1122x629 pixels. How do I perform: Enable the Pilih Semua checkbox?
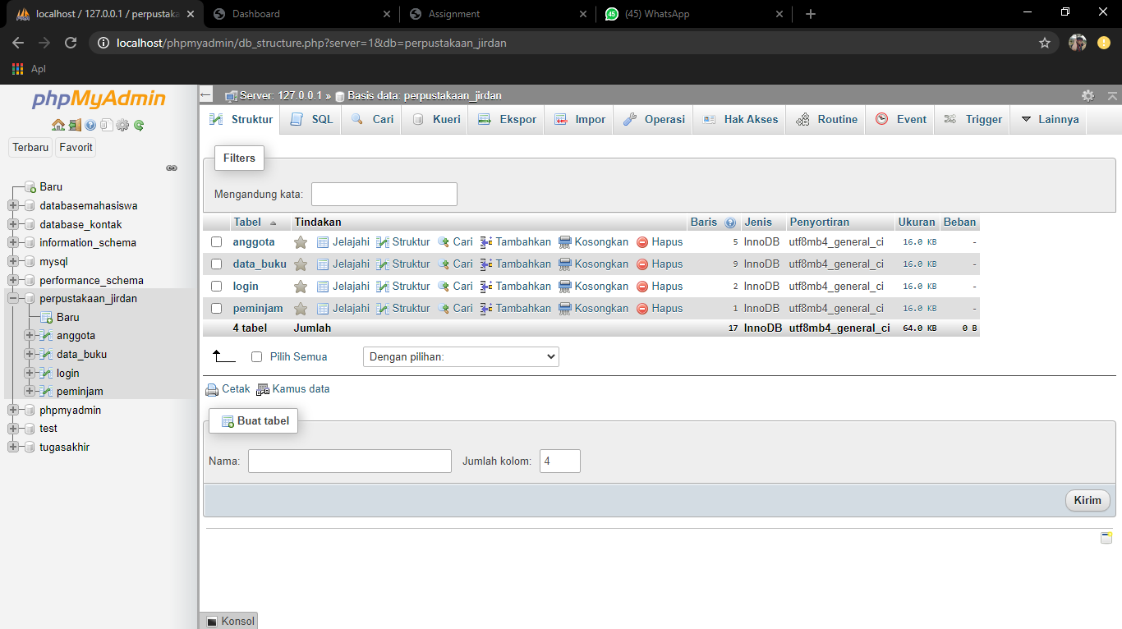[257, 356]
